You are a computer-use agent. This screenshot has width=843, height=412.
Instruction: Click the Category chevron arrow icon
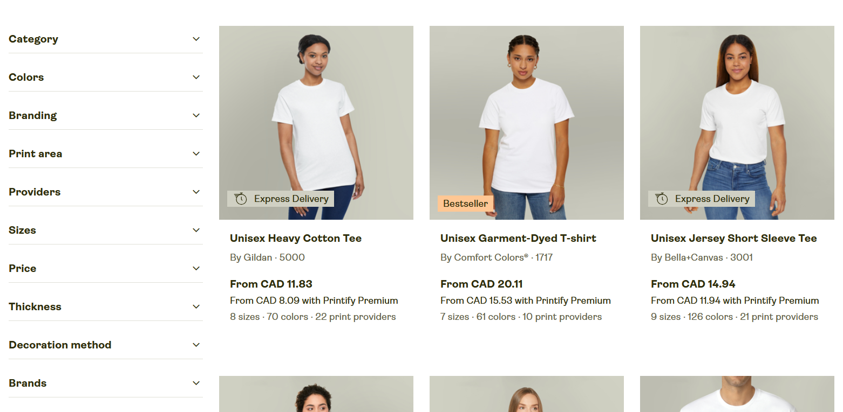(x=196, y=39)
